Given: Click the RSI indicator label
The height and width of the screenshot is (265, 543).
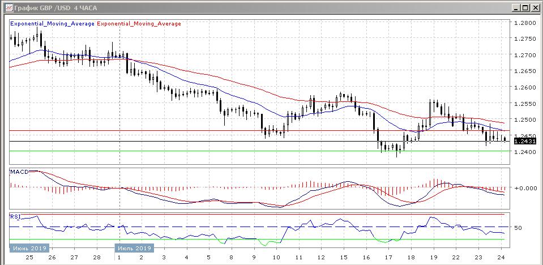Looking at the screenshot, I should [x=15, y=216].
